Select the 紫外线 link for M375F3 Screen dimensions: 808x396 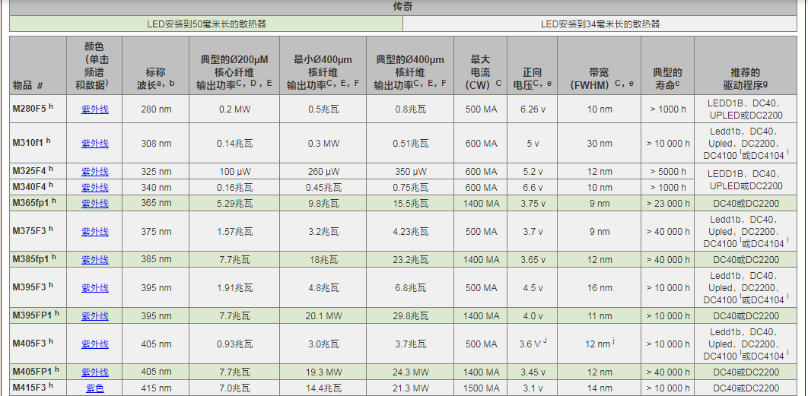95,232
